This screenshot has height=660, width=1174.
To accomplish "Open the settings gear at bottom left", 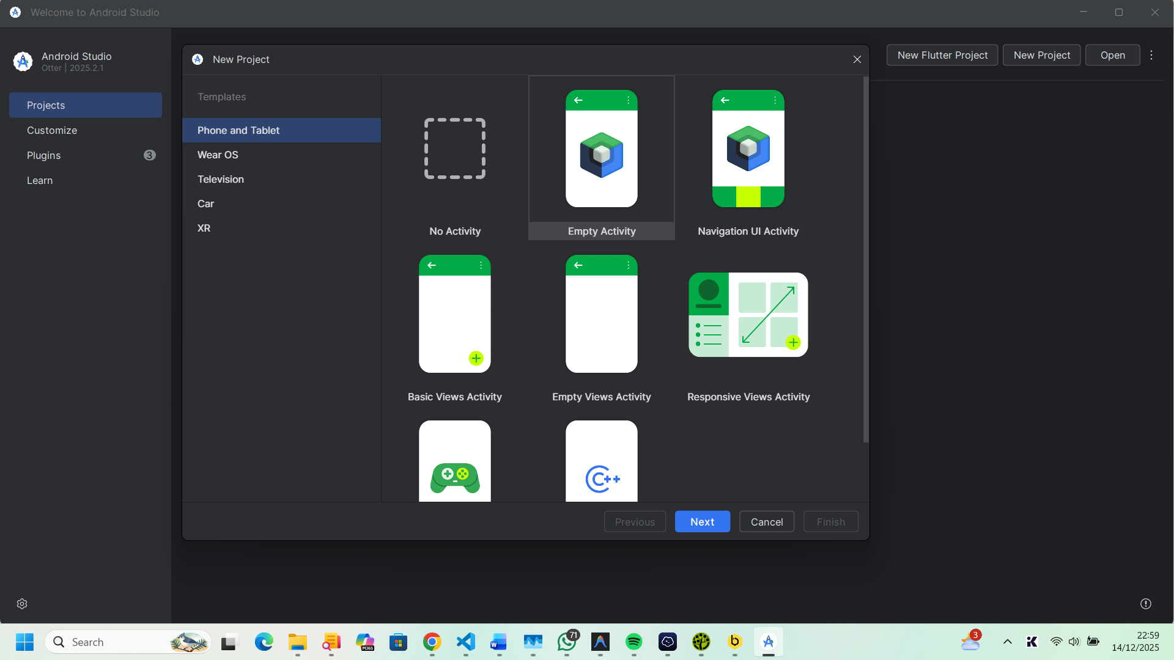I will point(22,604).
